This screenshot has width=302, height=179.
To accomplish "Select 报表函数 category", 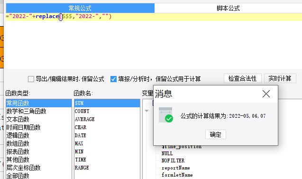I will click(39, 151).
